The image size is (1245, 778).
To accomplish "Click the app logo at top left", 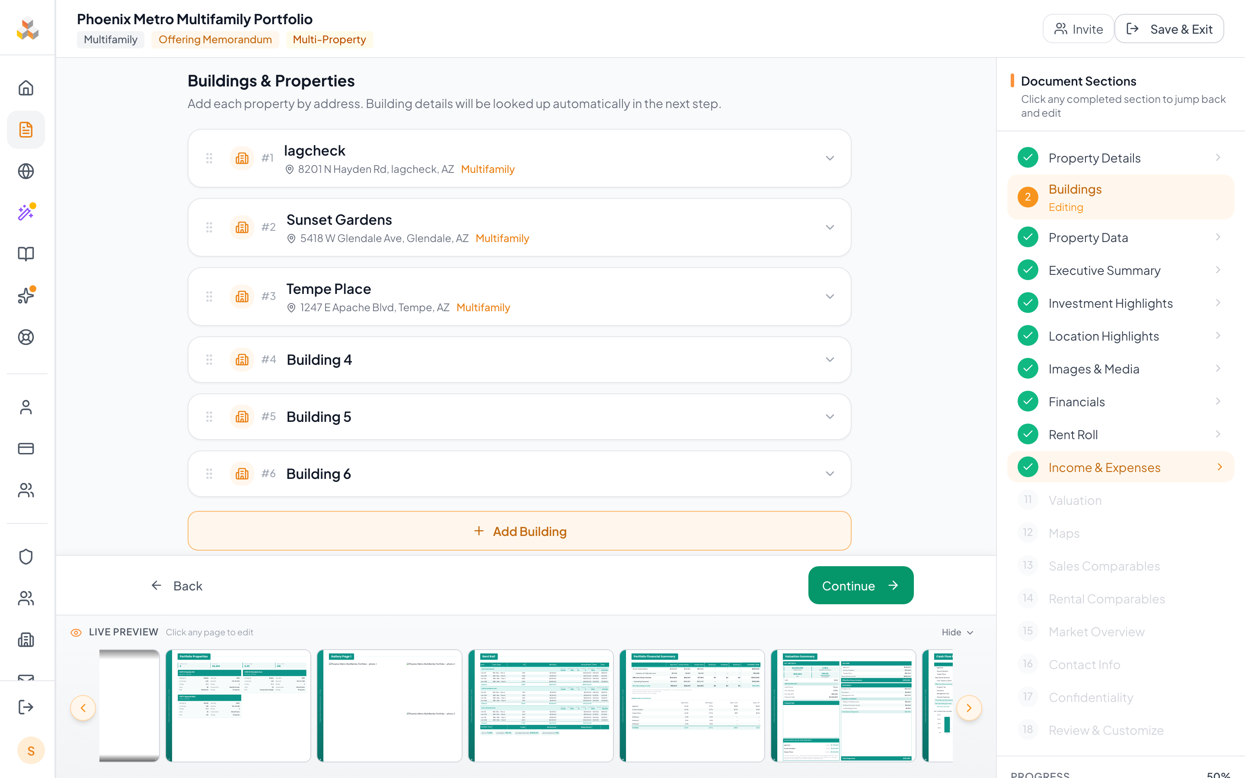I will [27, 29].
